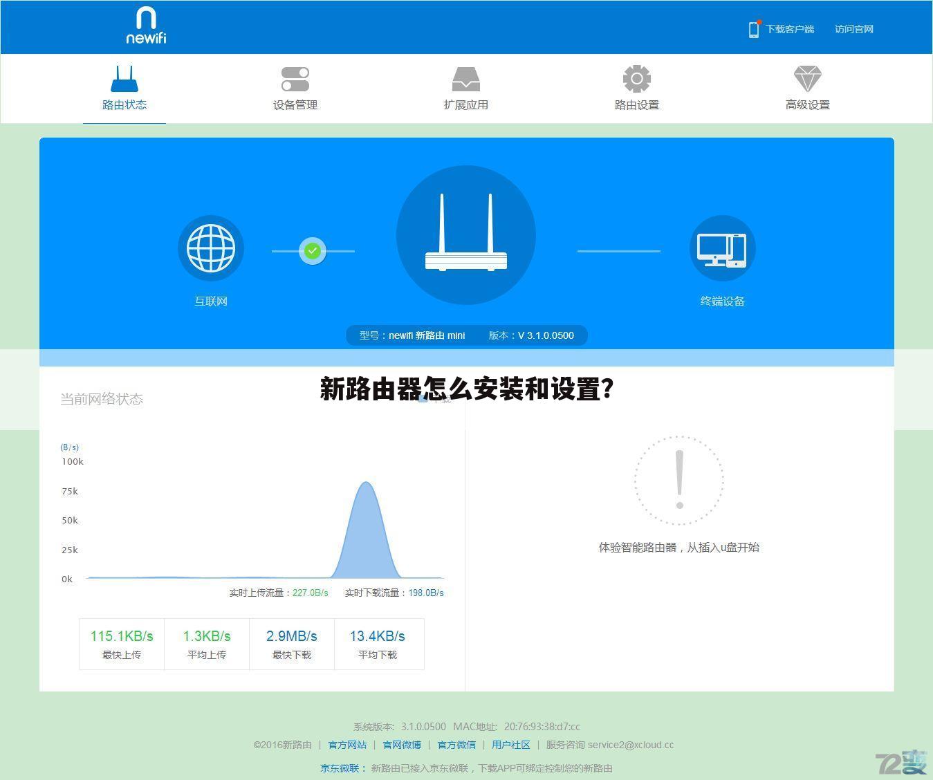The width and height of the screenshot is (933, 780).
Task: Click the router icon for 路由状态
Action: pos(124,79)
